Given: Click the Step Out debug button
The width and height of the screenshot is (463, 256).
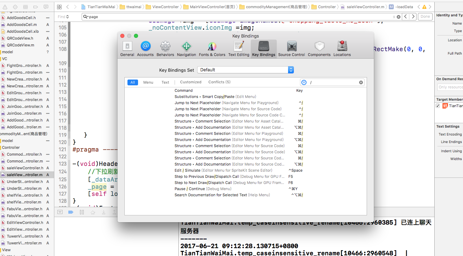Looking at the screenshot, I should (x=114, y=212).
